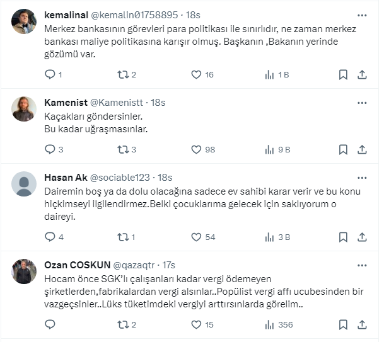This screenshot has width=384, height=342.
Task: Share kemalinal's tweet
Action: click(362, 74)
